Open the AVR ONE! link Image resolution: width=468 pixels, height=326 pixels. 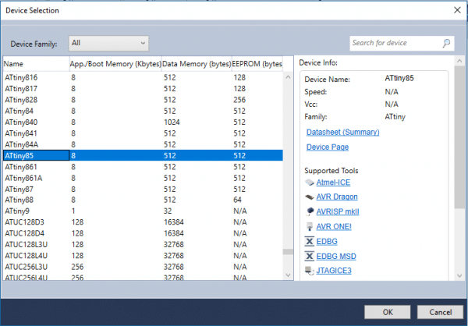[335, 226]
